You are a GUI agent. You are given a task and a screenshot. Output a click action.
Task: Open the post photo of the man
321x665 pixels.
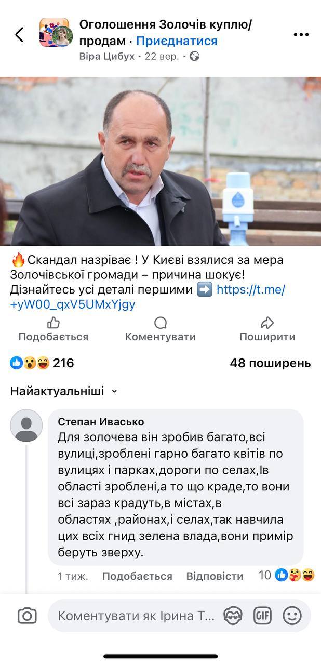click(160, 161)
